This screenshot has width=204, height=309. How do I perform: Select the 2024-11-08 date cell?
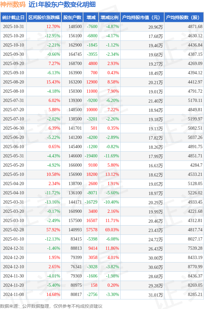(13, 295)
